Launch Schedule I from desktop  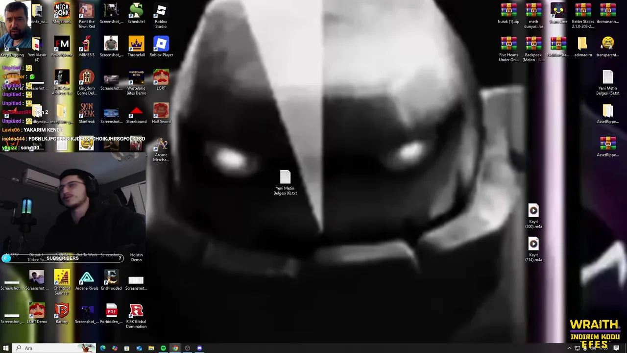coord(136,14)
